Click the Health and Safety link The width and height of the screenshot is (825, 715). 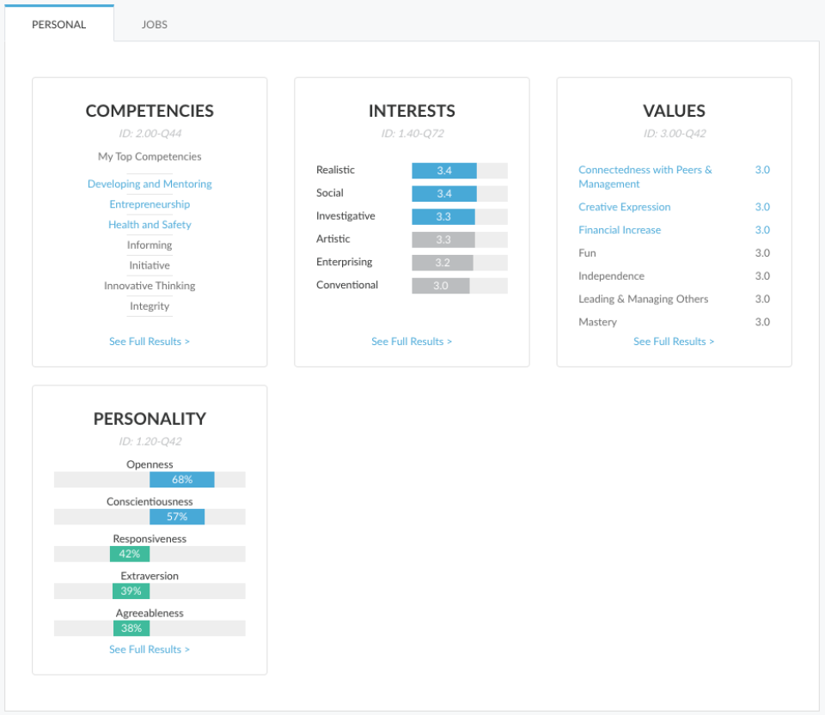coord(150,225)
